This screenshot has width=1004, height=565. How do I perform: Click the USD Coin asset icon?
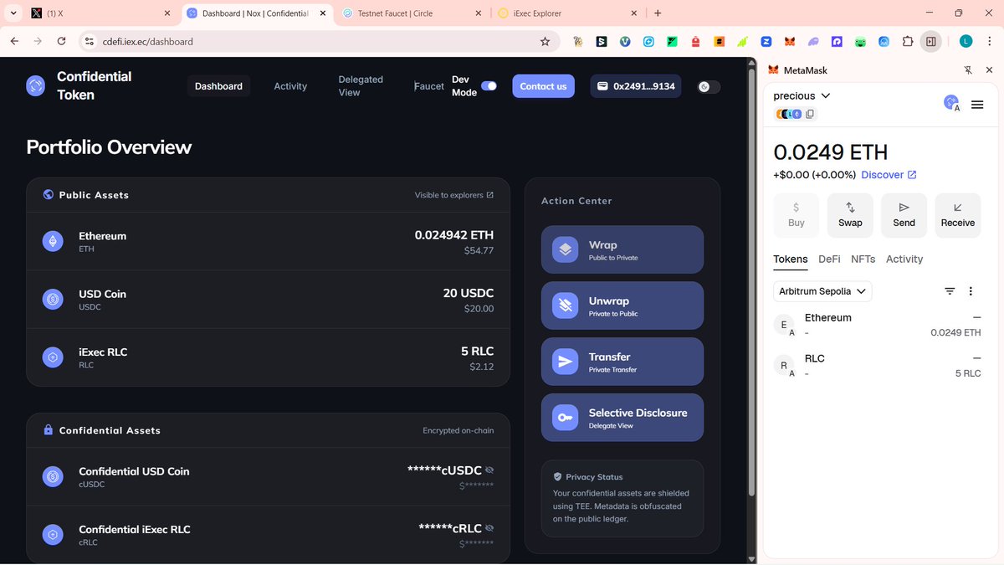(x=53, y=299)
